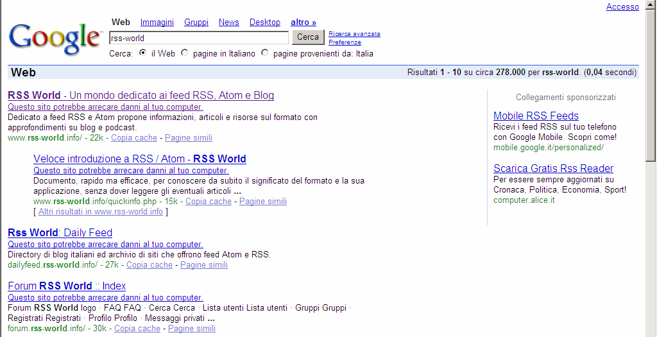Open the 'Mobile RSS Feeds' sponsored link
This screenshot has width=657, height=337.
pyautogui.click(x=536, y=116)
